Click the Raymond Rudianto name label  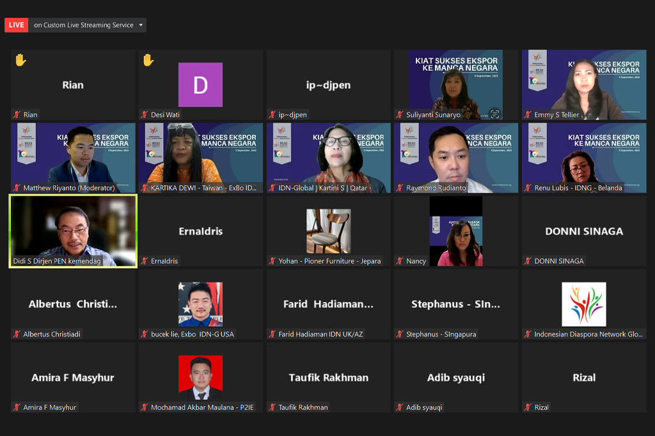pyautogui.click(x=436, y=188)
